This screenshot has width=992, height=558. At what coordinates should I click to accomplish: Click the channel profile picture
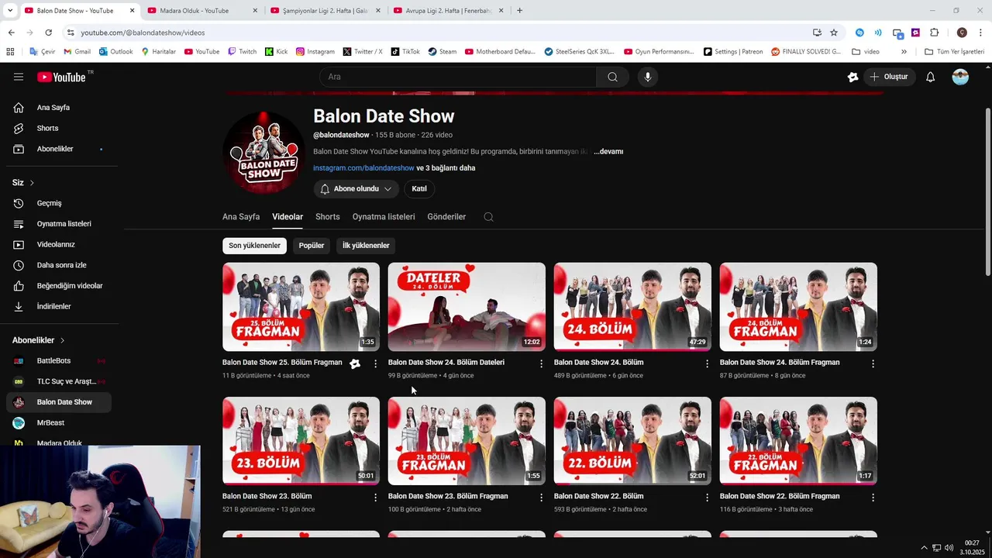pyautogui.click(x=264, y=152)
